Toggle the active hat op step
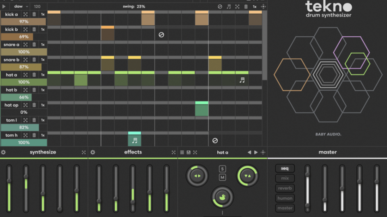This screenshot has height=217, width=387. 202,108
